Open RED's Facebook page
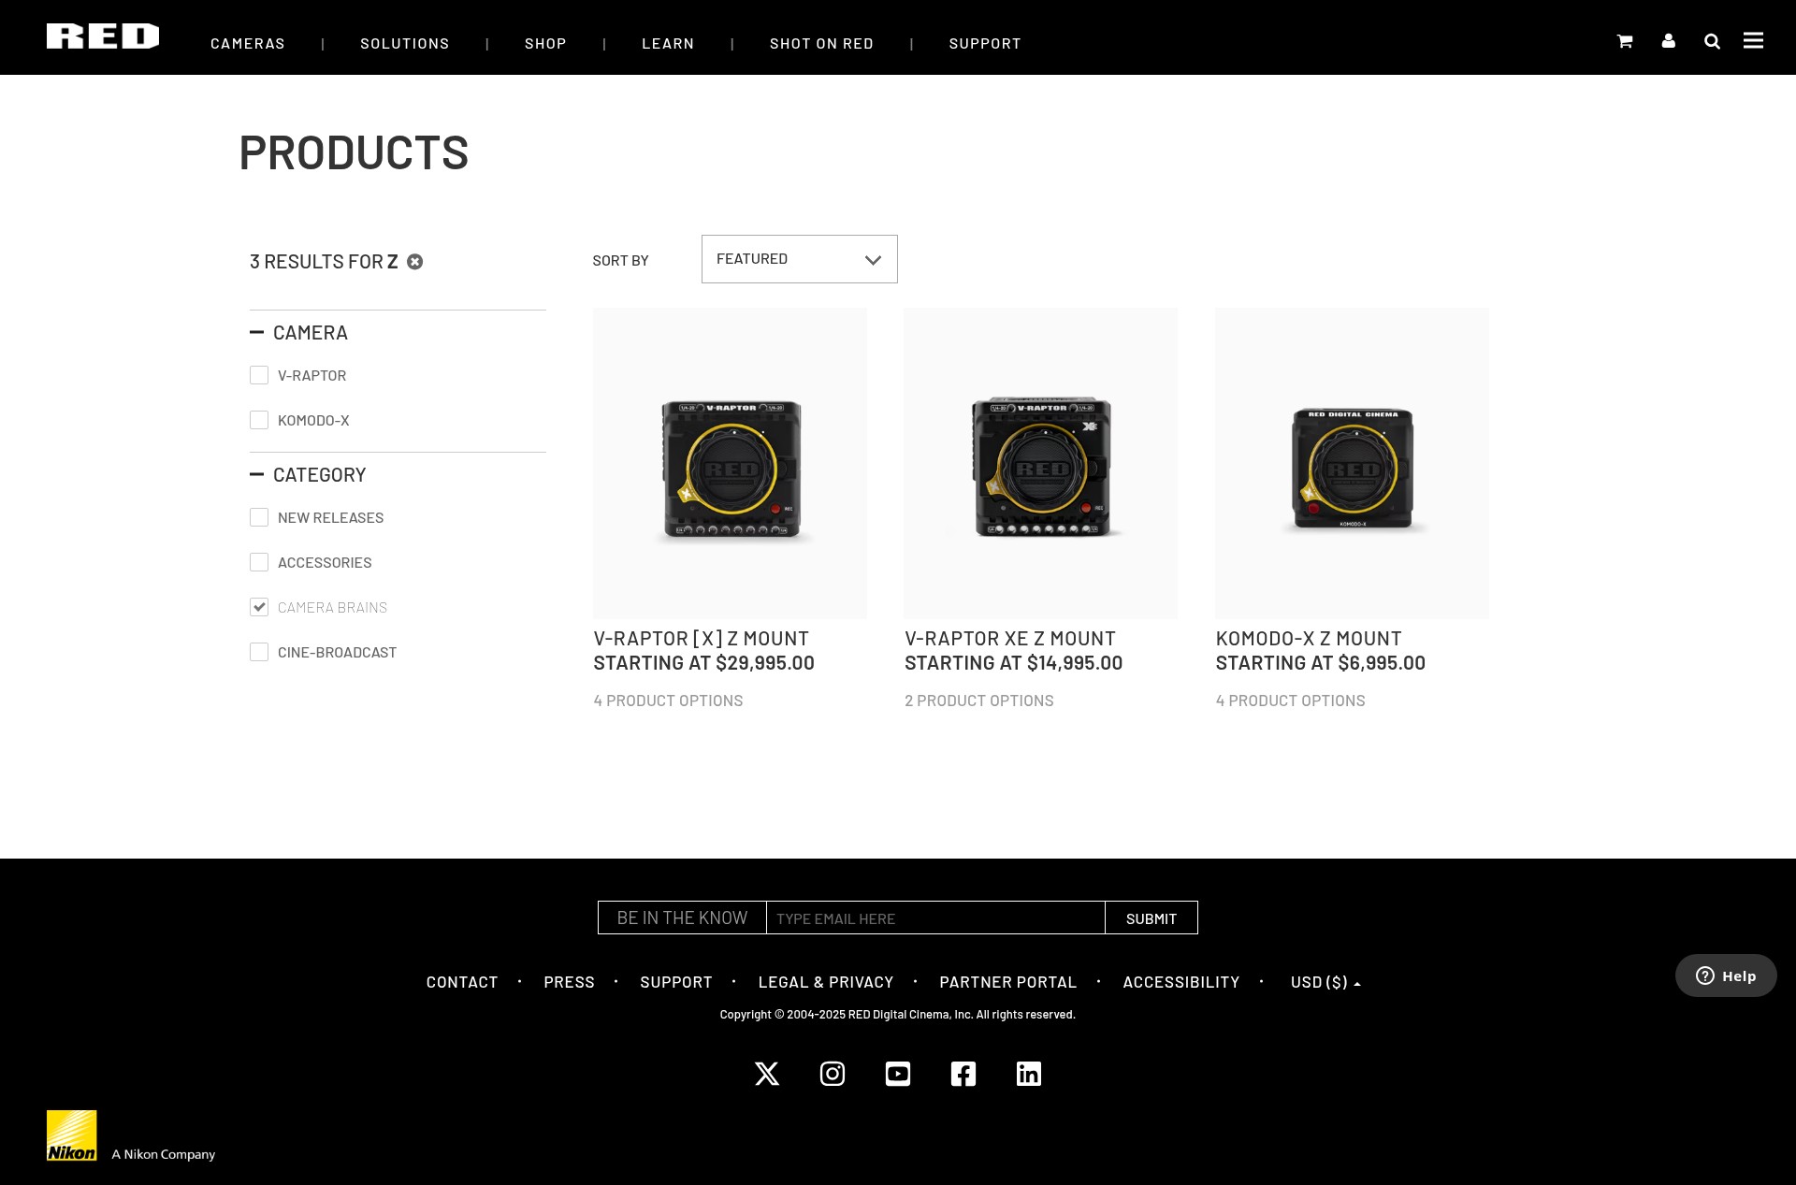This screenshot has width=1796, height=1185. (x=963, y=1074)
